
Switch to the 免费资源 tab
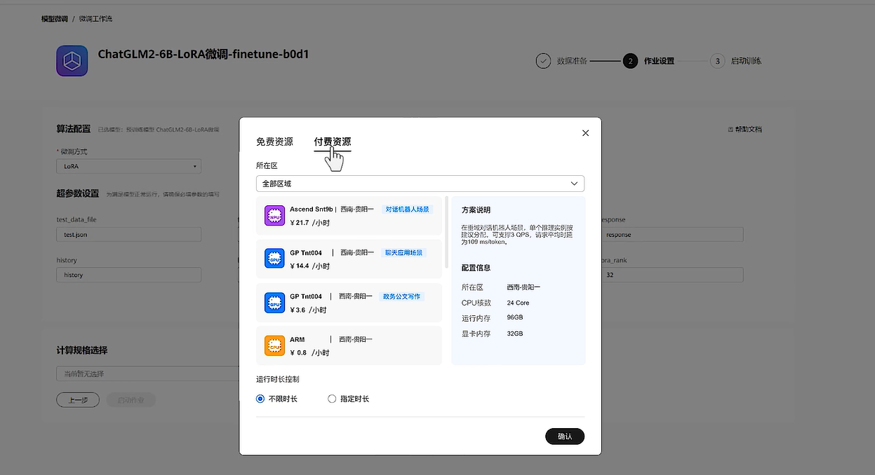pos(274,142)
